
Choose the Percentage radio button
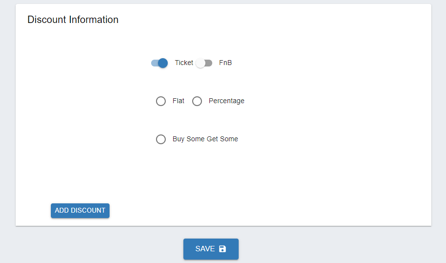pos(197,101)
